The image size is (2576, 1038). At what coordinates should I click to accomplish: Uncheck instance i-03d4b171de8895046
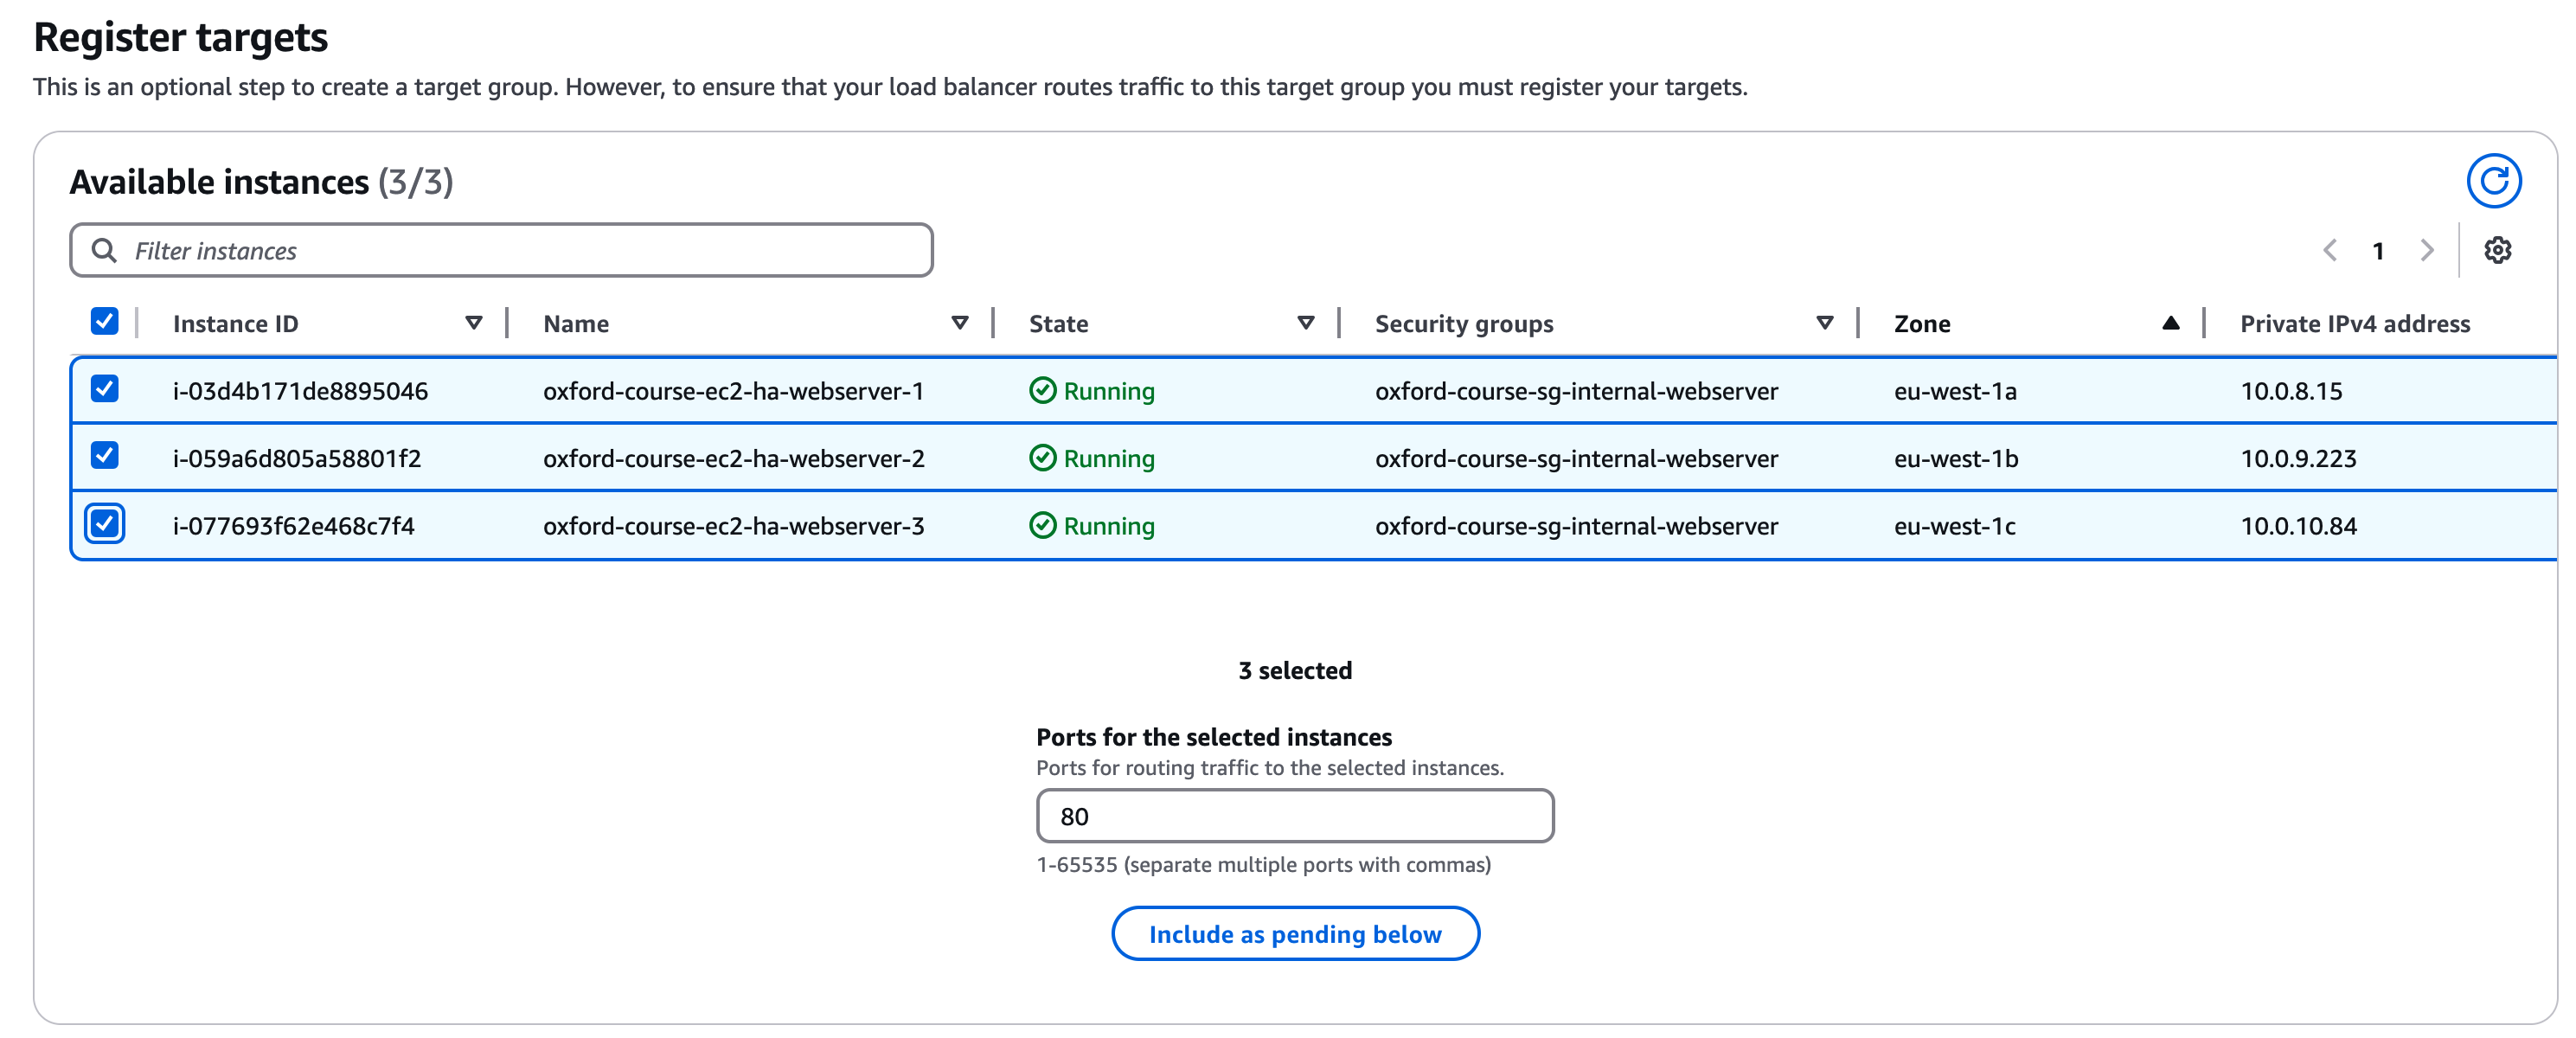tap(104, 389)
